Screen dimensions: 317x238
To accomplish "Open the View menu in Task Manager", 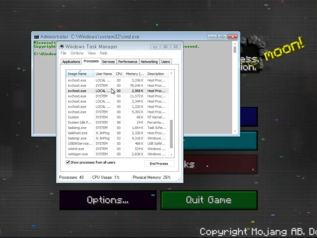I will click(92, 53).
